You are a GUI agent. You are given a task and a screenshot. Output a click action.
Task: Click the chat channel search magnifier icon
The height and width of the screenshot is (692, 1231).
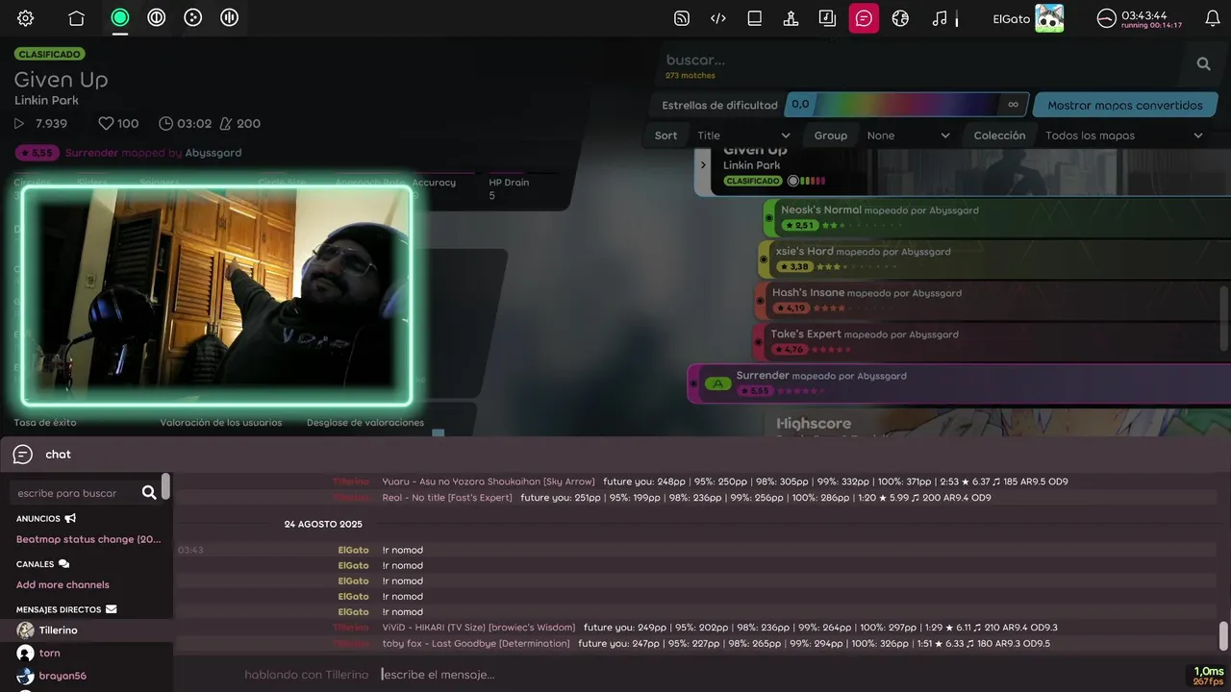click(x=149, y=492)
